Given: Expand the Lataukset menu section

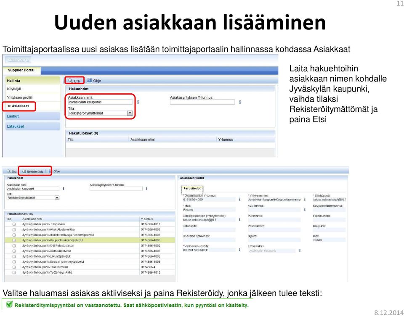Looking at the screenshot, I should click(33, 126).
